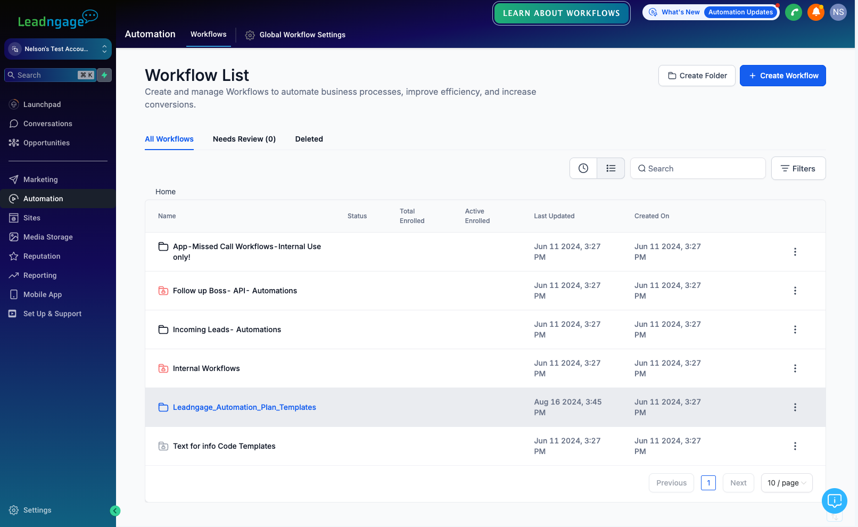Viewport: 858px width, 527px height.
Task: Click Learn About Workflows button
Action: [562, 13]
